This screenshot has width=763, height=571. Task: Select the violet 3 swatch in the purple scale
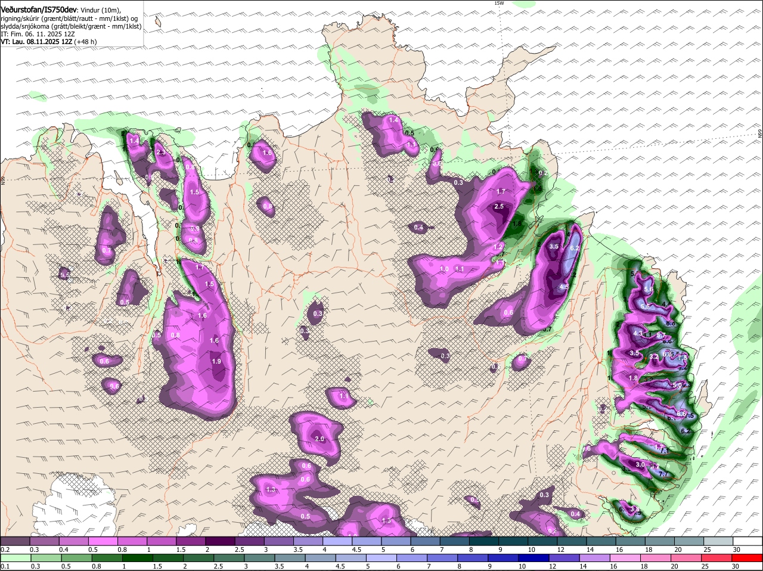point(279,541)
